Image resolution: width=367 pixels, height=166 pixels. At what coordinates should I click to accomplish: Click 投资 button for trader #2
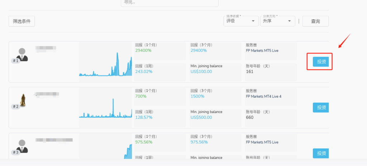coord(321,107)
